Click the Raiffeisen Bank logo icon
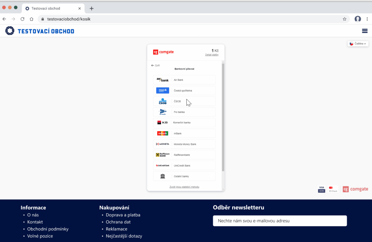This screenshot has width=372, height=242. pos(163,155)
